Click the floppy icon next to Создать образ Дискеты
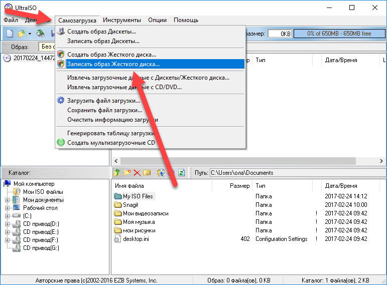387x285 pixels. pyautogui.click(x=61, y=32)
